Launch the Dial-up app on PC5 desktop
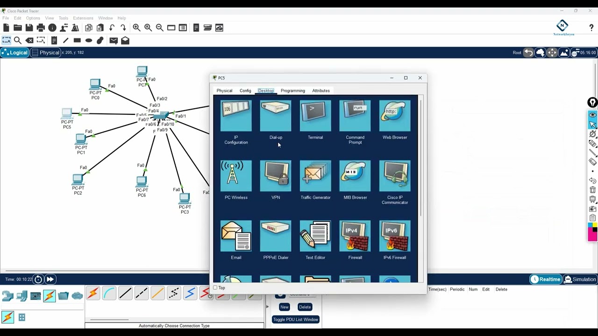Viewport: 598px width, 336px height. coord(276,120)
